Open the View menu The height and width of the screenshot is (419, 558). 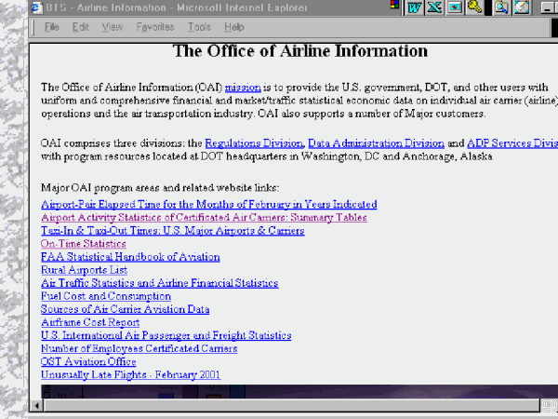tap(112, 28)
